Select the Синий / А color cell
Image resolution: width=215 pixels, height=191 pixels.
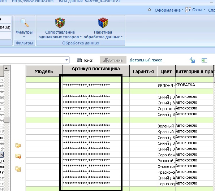(x=166, y=178)
